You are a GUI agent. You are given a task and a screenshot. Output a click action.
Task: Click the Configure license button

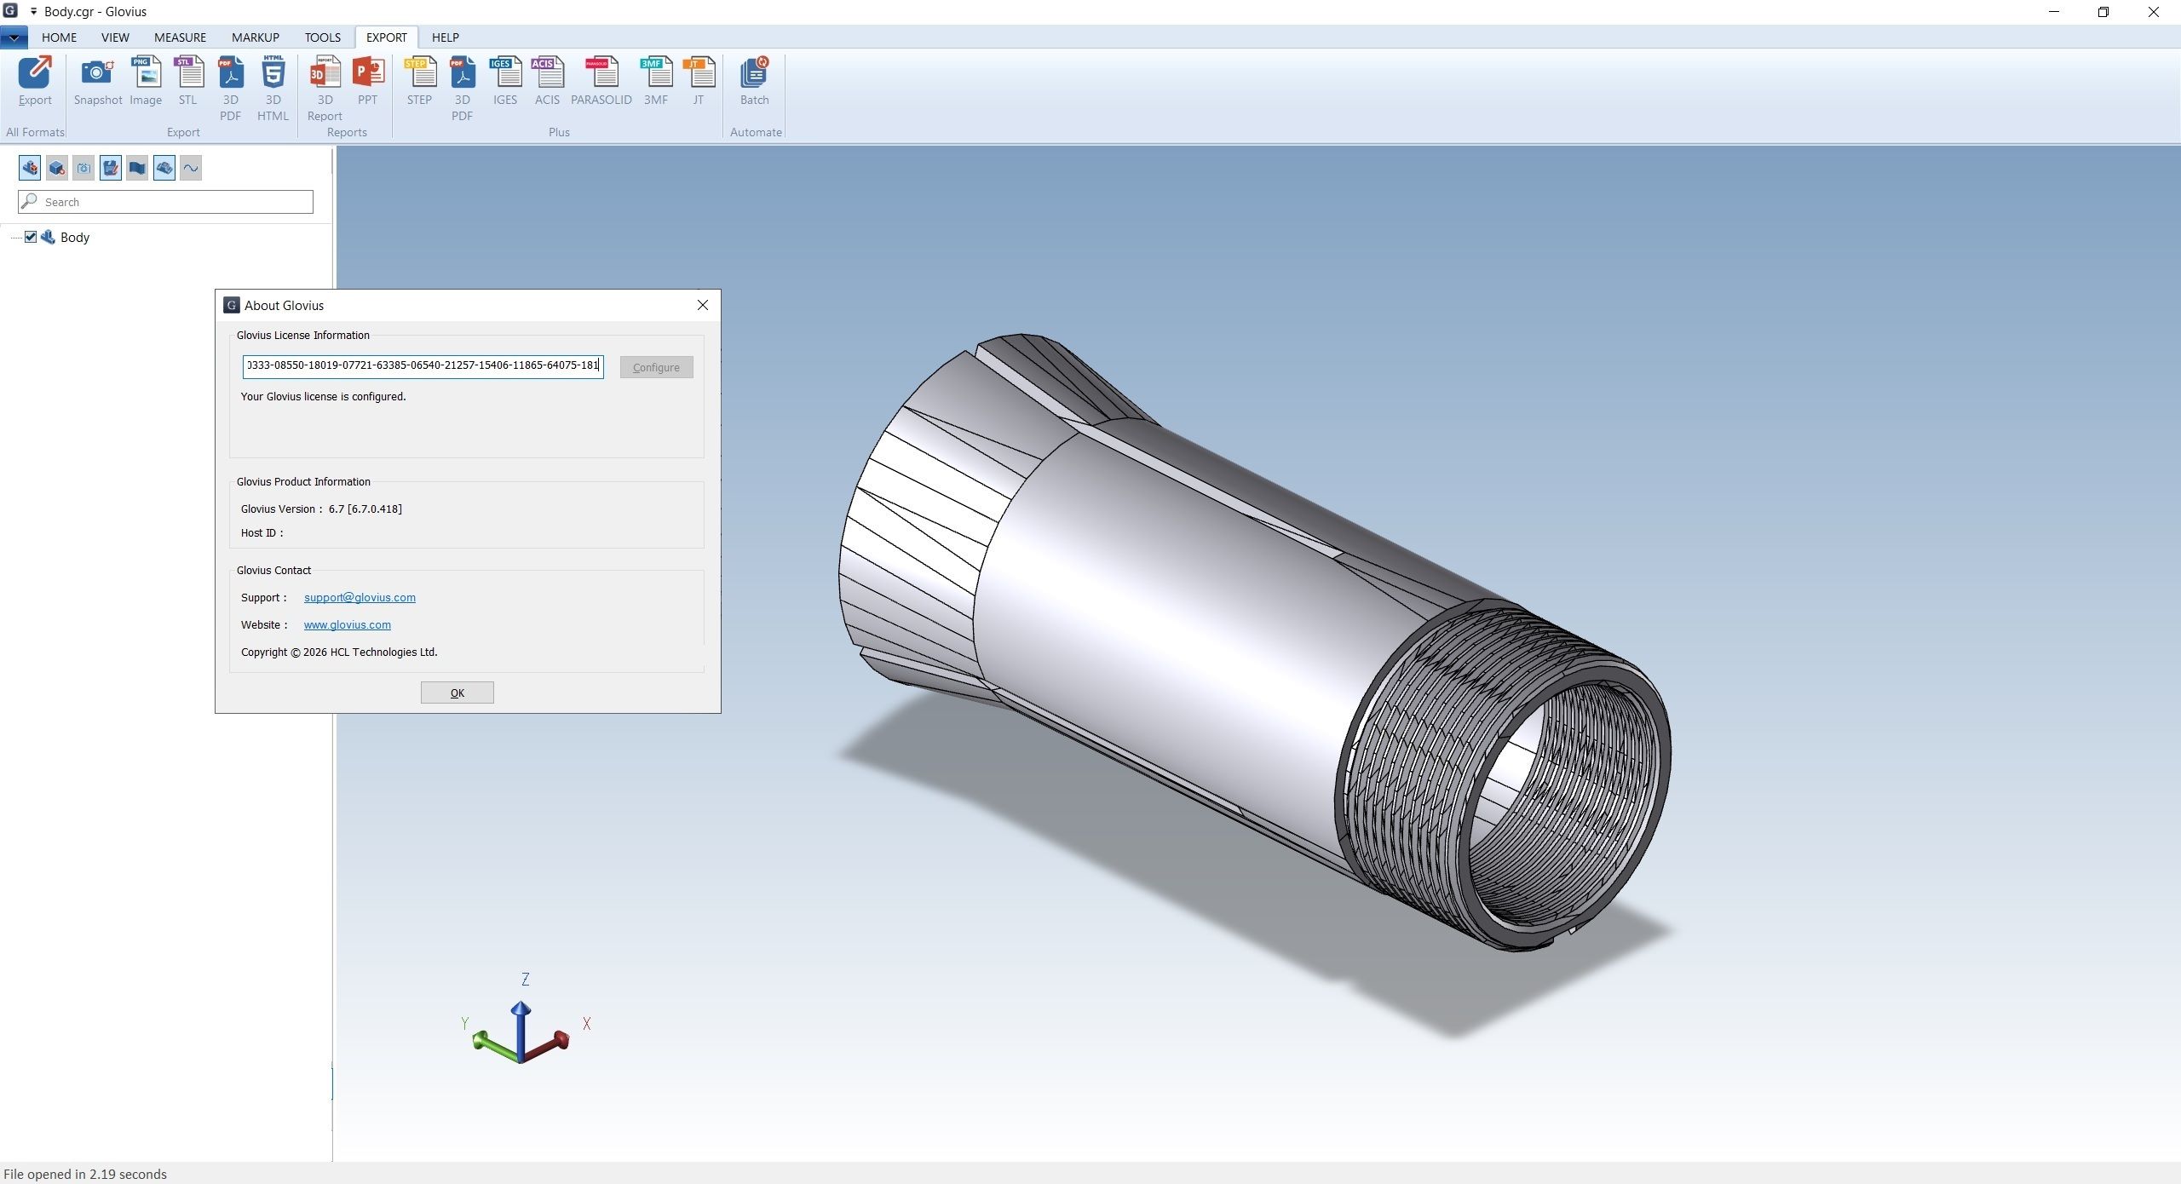point(656,367)
